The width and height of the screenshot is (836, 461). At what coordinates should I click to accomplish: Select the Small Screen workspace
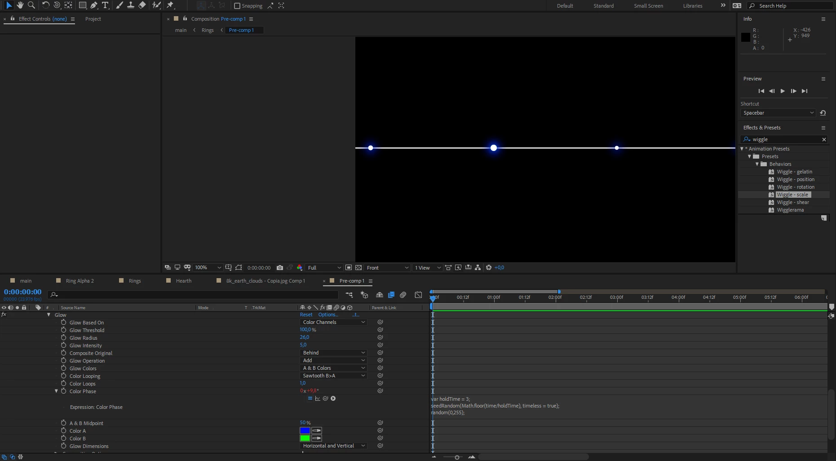(x=648, y=6)
